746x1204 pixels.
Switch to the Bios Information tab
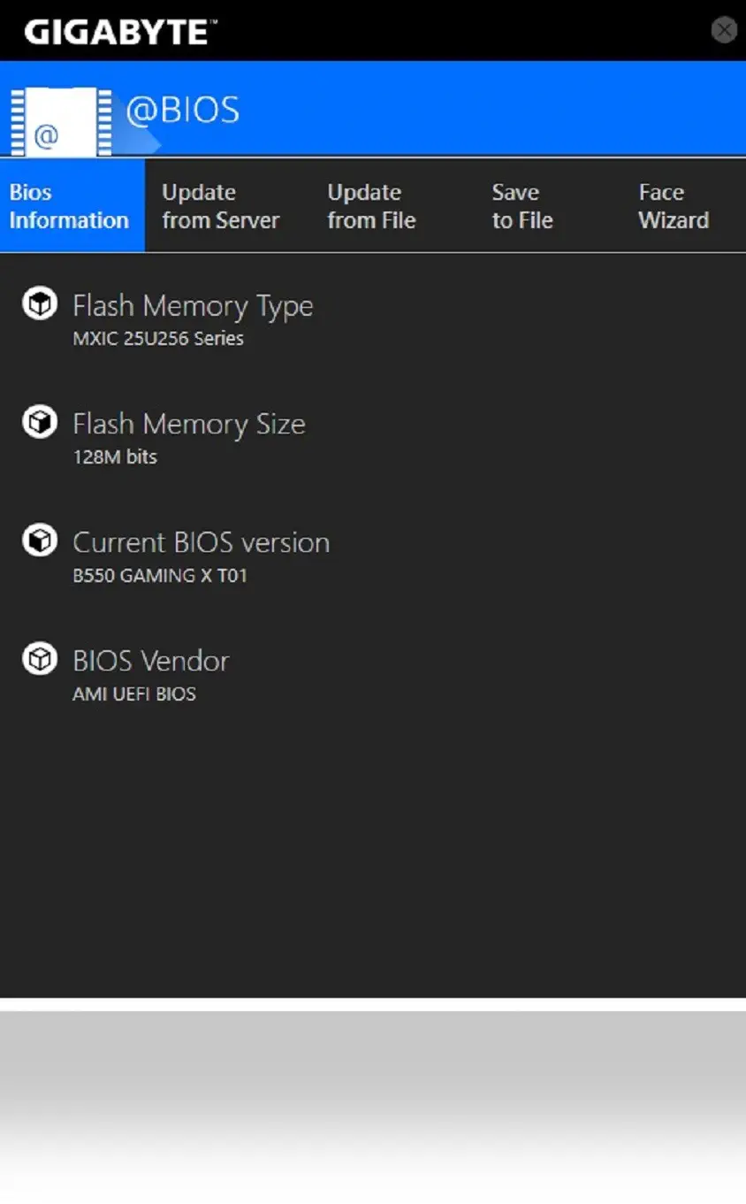[72, 206]
